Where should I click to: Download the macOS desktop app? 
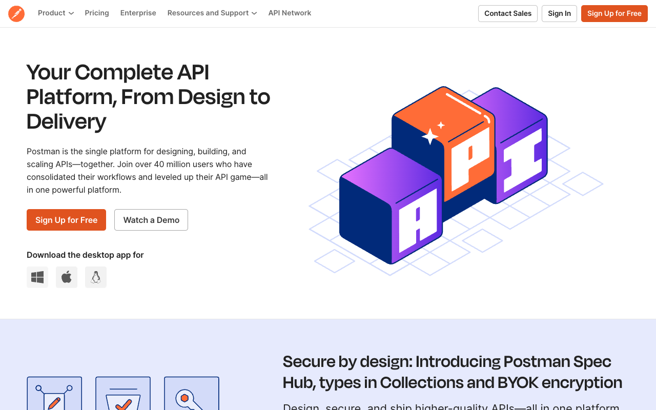coord(67,277)
